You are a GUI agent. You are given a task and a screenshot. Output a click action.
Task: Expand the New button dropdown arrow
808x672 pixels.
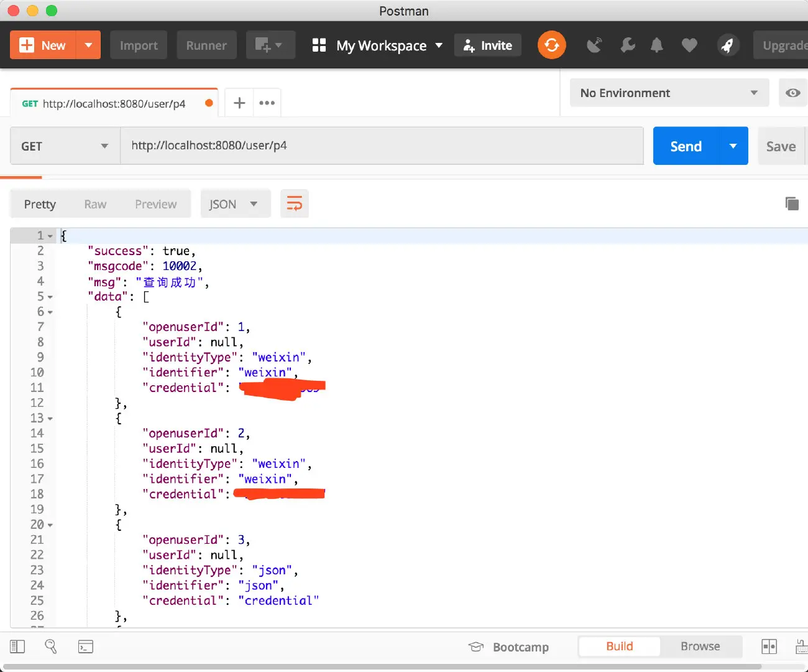pyautogui.click(x=88, y=45)
